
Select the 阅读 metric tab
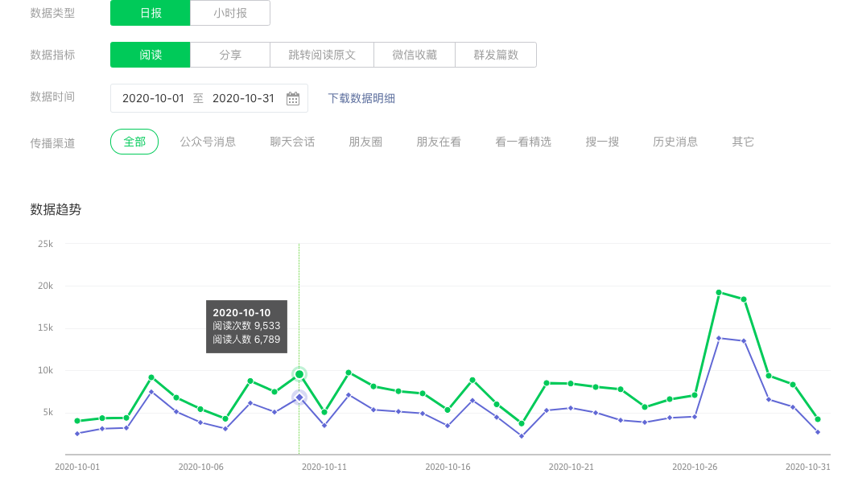coord(151,55)
